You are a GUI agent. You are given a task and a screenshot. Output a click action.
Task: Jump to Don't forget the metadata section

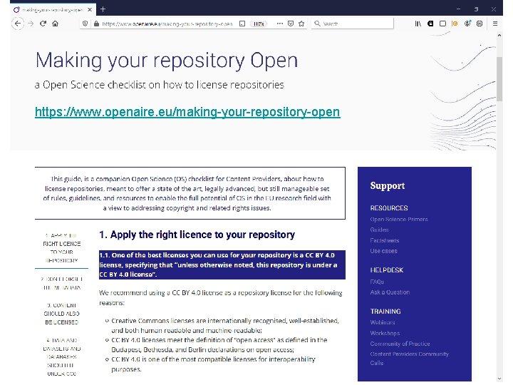(x=61, y=283)
